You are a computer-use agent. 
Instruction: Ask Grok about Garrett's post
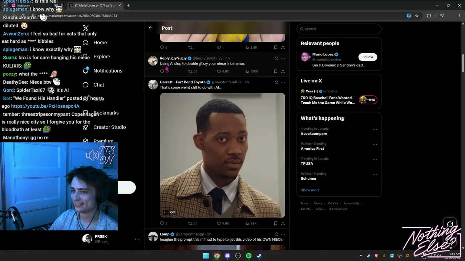click(x=276, y=82)
